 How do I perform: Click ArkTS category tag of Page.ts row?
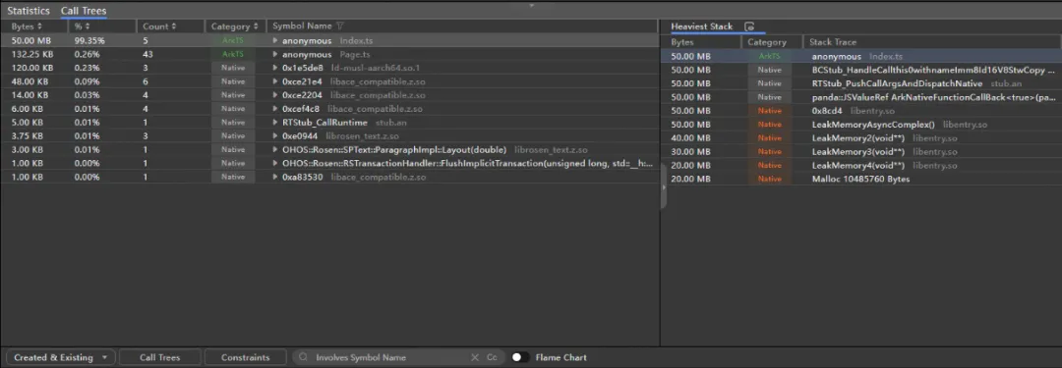[233, 54]
